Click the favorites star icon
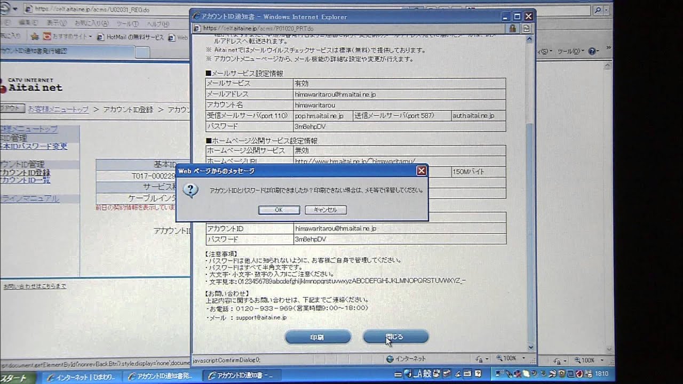Viewport: 683px width, 384px height. click(35, 37)
